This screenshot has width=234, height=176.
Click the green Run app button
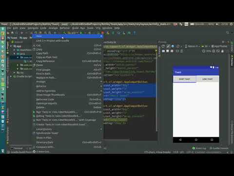pos(81,33)
